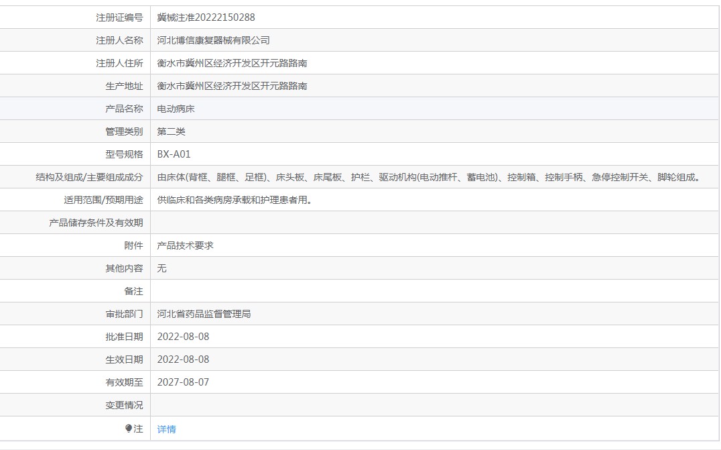Click the 产品储存条件及有效期 label
721x450 pixels.
click(96, 223)
